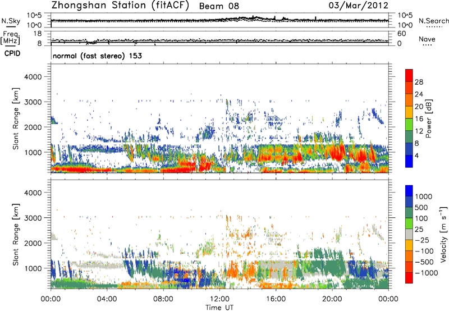Click the red -1000 velocity colorbar segment
The width and height of the screenshot is (449, 311).
409,278
